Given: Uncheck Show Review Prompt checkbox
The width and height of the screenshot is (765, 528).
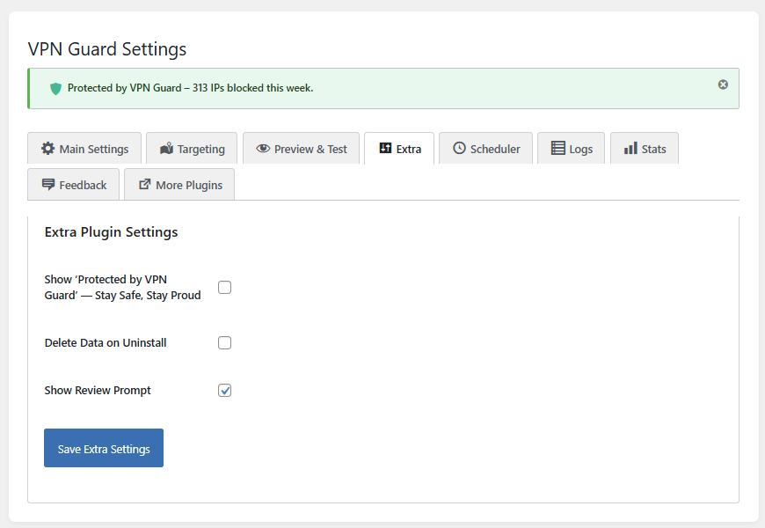Looking at the screenshot, I should tap(224, 390).
